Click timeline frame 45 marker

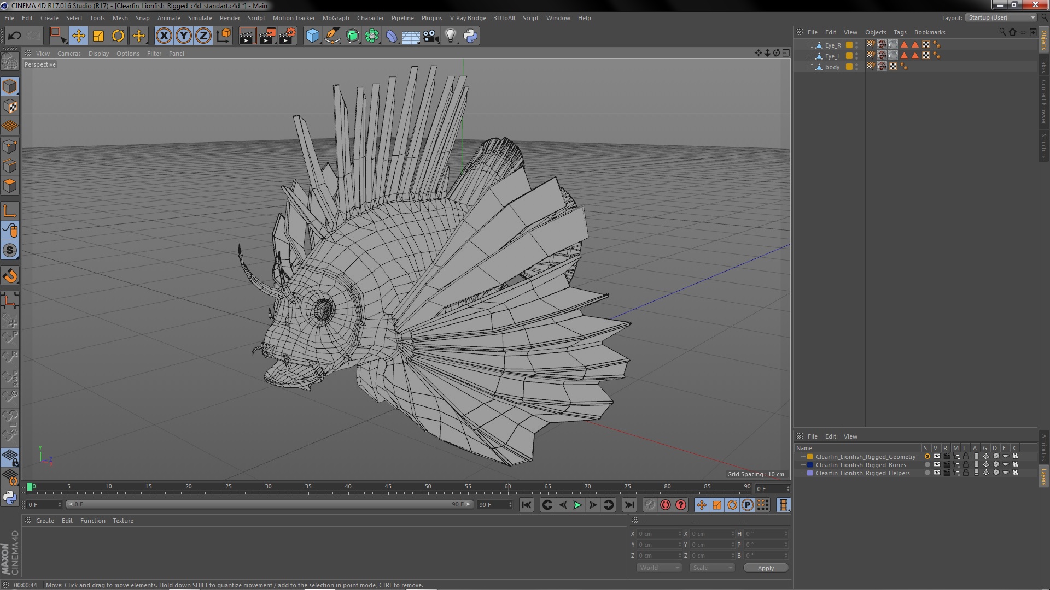pos(388,486)
